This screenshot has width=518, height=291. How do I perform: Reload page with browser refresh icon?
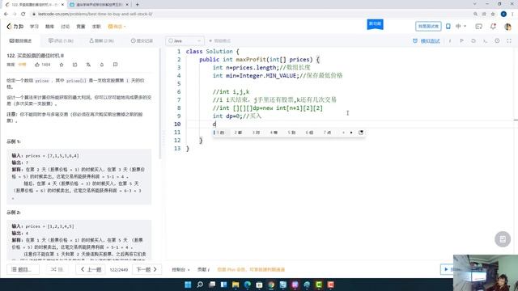[23, 14]
